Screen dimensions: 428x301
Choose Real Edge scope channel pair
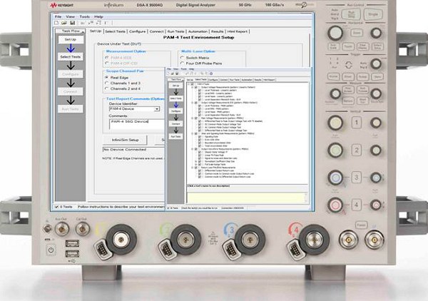[107, 78]
